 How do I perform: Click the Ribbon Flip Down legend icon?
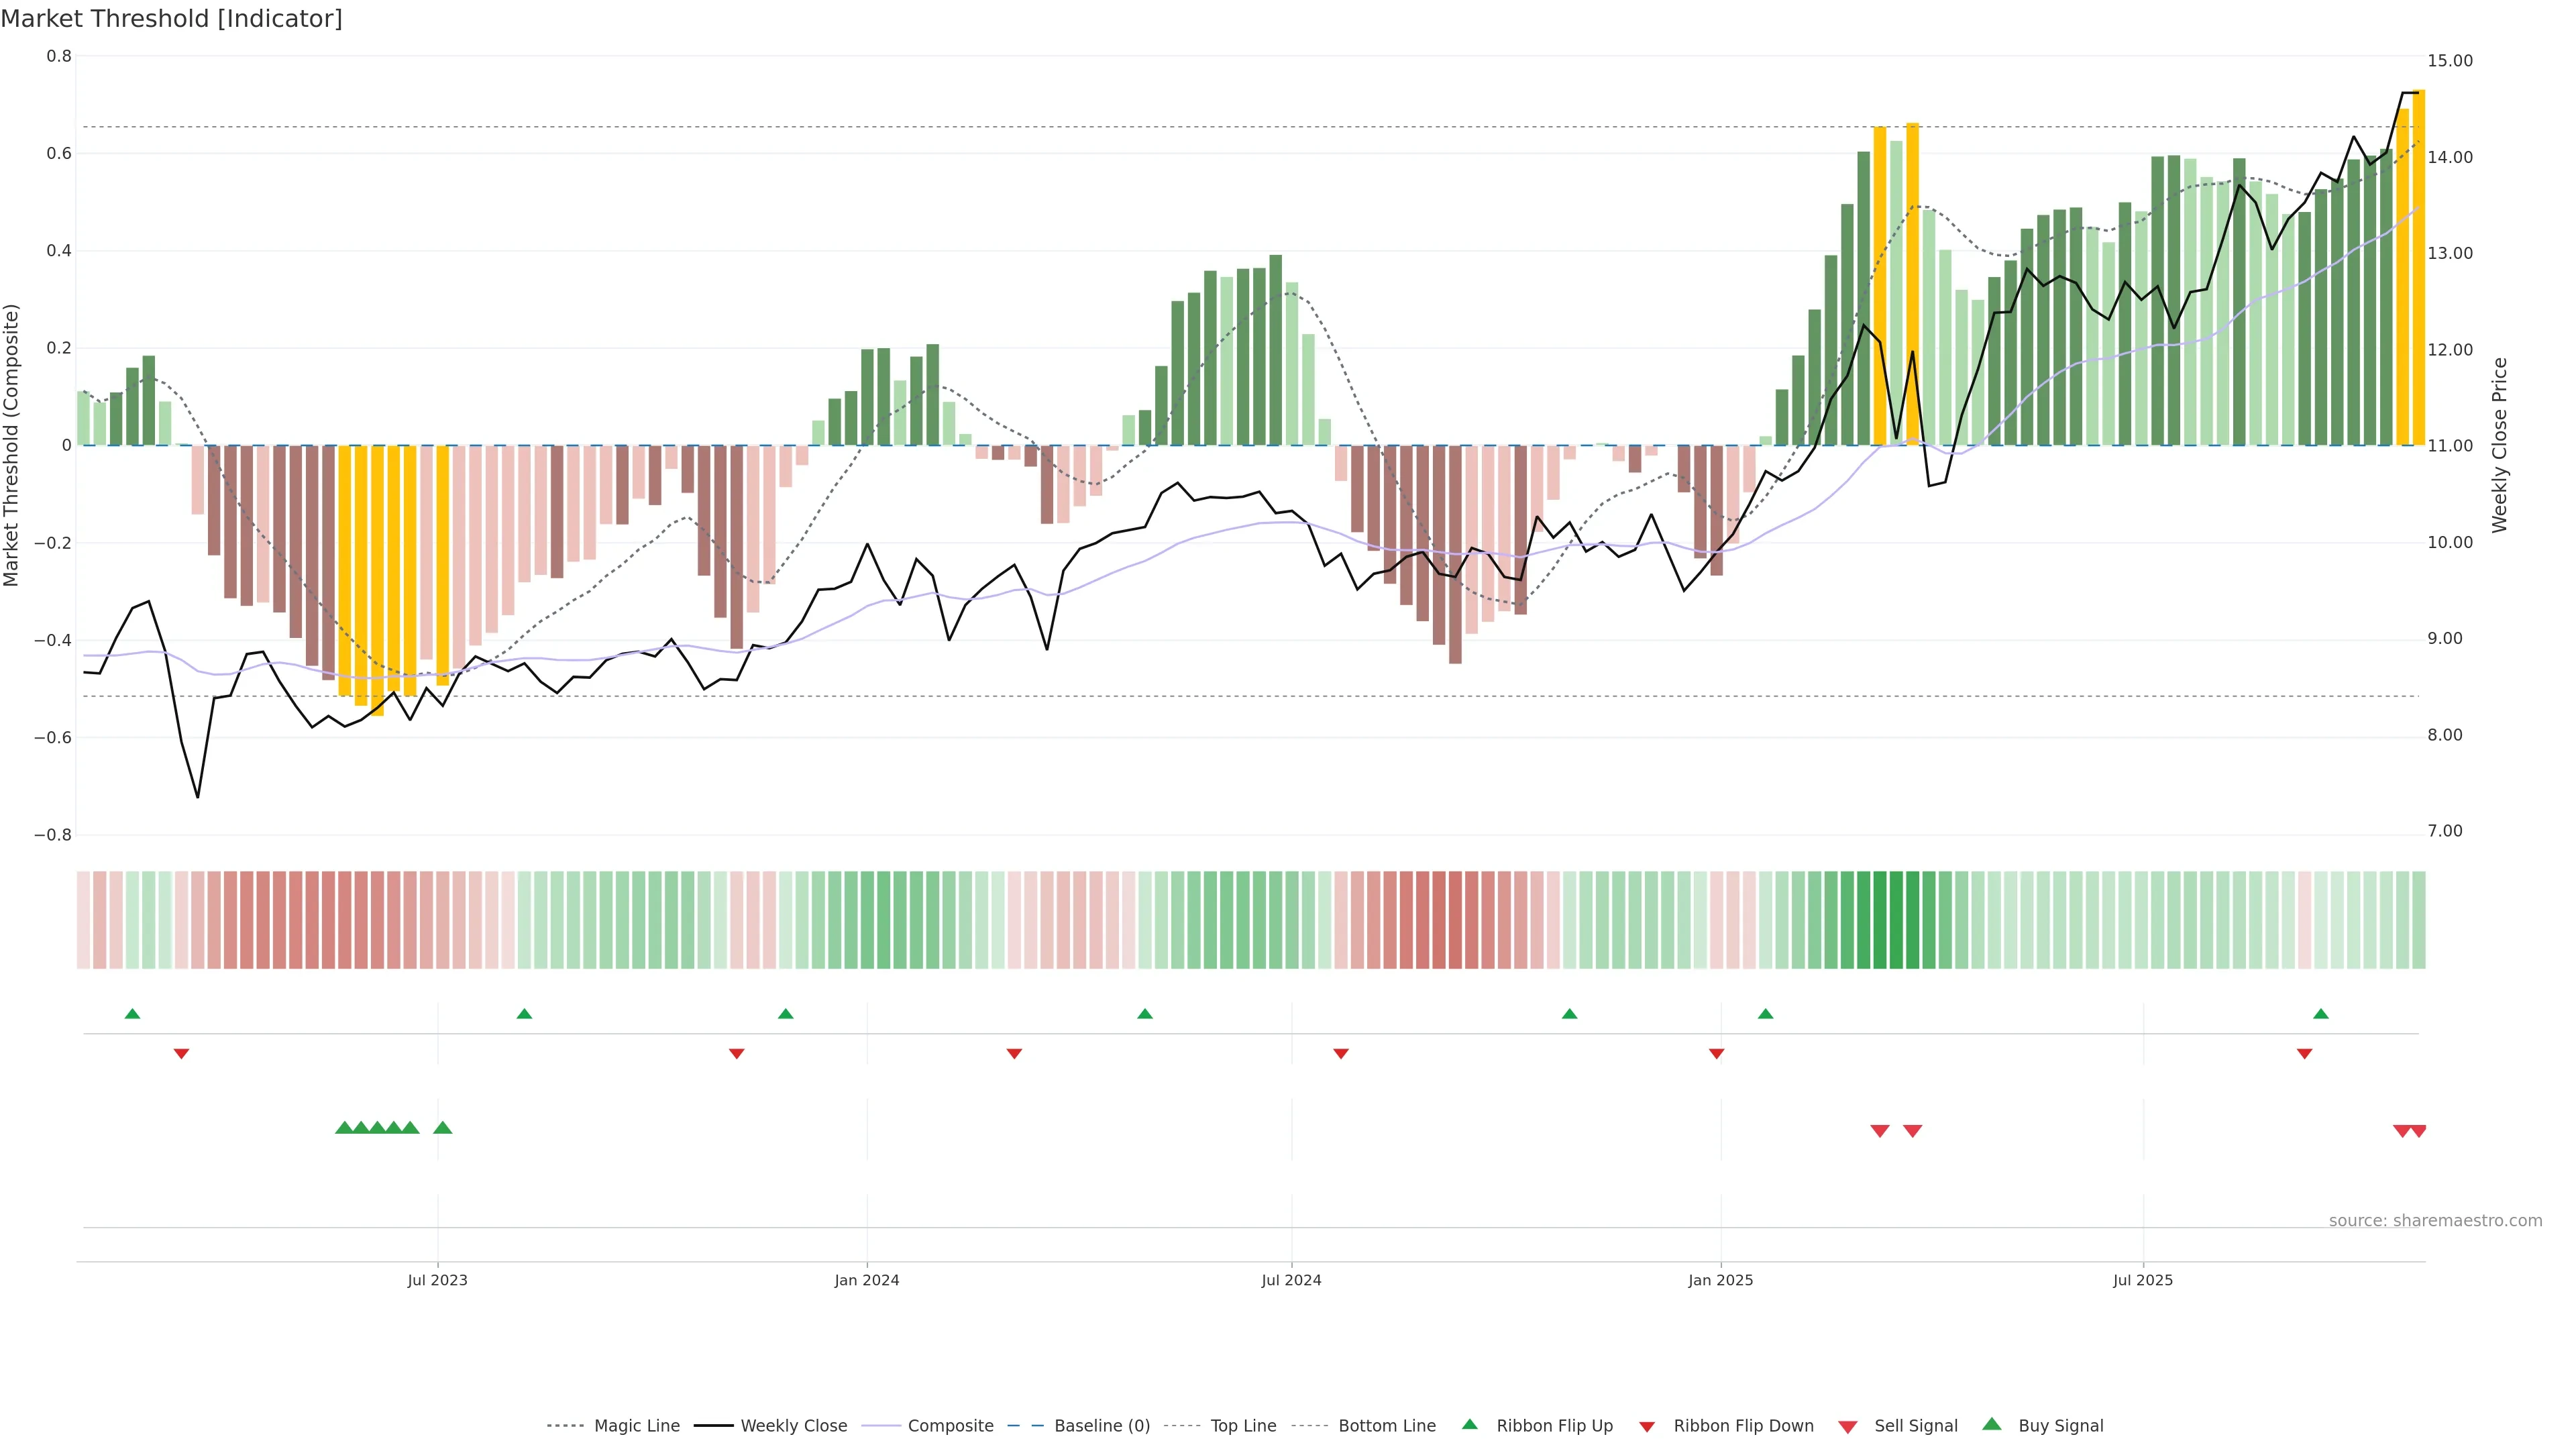[1647, 1426]
